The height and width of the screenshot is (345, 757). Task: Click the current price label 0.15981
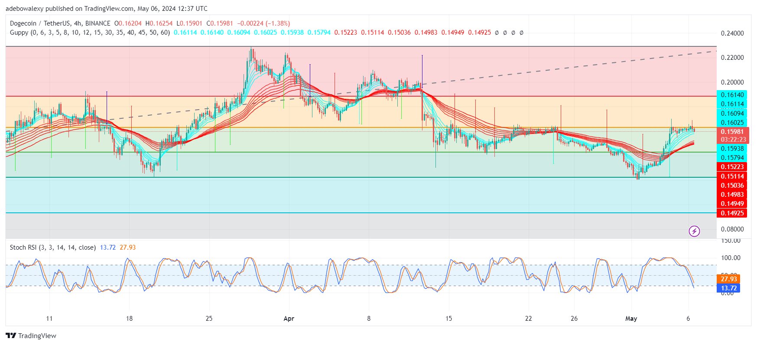(x=732, y=132)
